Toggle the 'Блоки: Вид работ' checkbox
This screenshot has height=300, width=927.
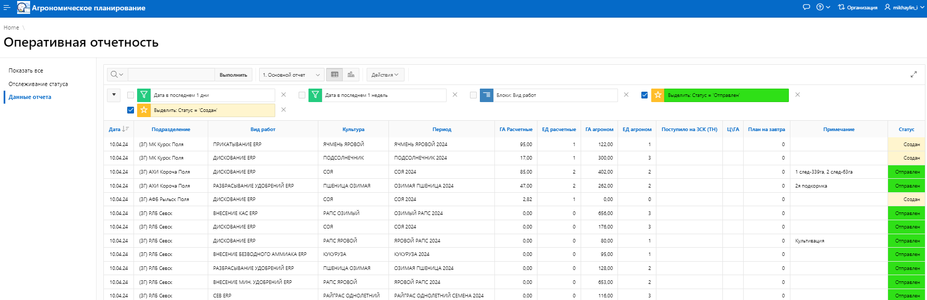coord(473,95)
